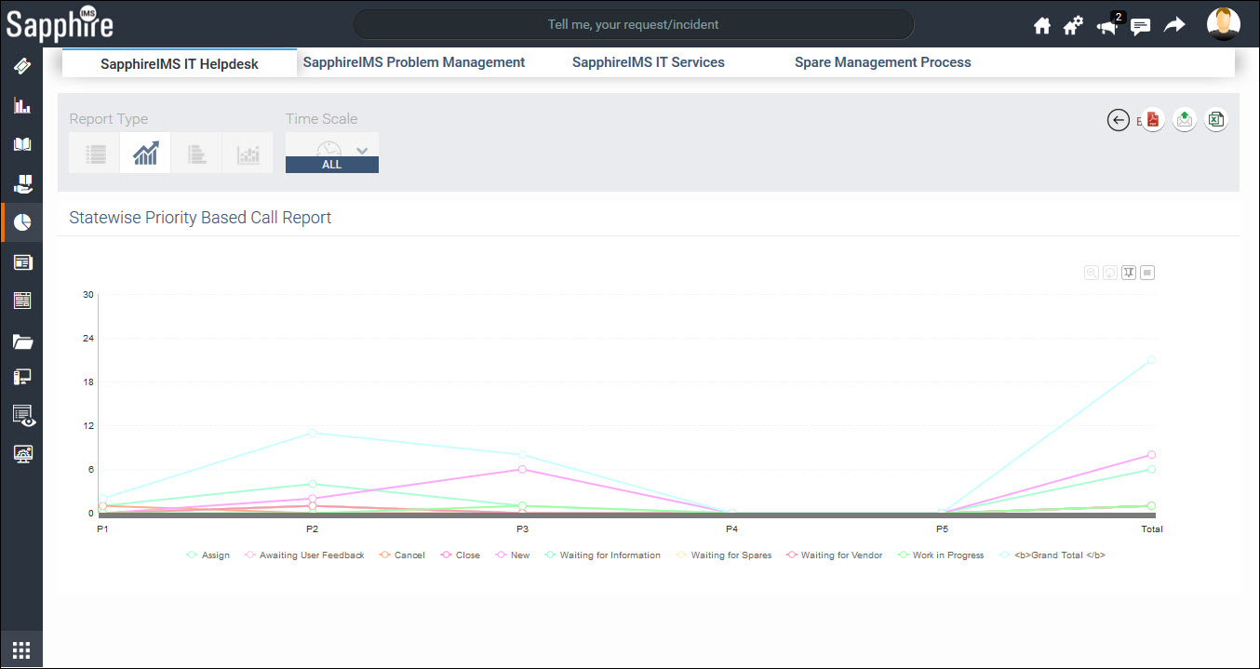Switch to SapphireIMS Problem Management tab
This screenshot has height=669, width=1260.
coord(414,61)
